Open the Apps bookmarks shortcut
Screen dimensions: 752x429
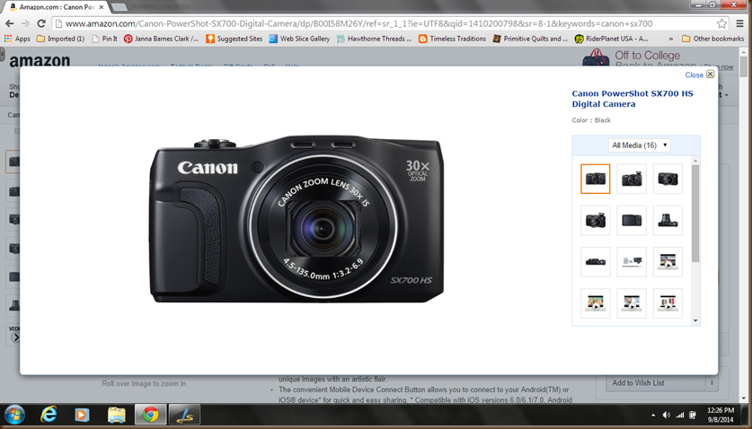[x=17, y=39]
